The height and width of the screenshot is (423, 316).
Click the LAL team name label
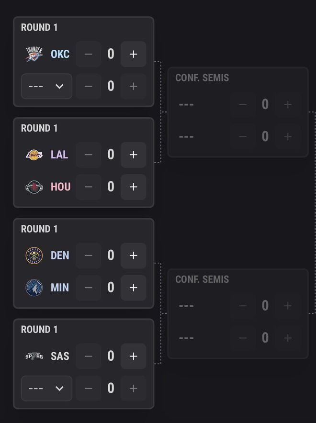pyautogui.click(x=59, y=154)
